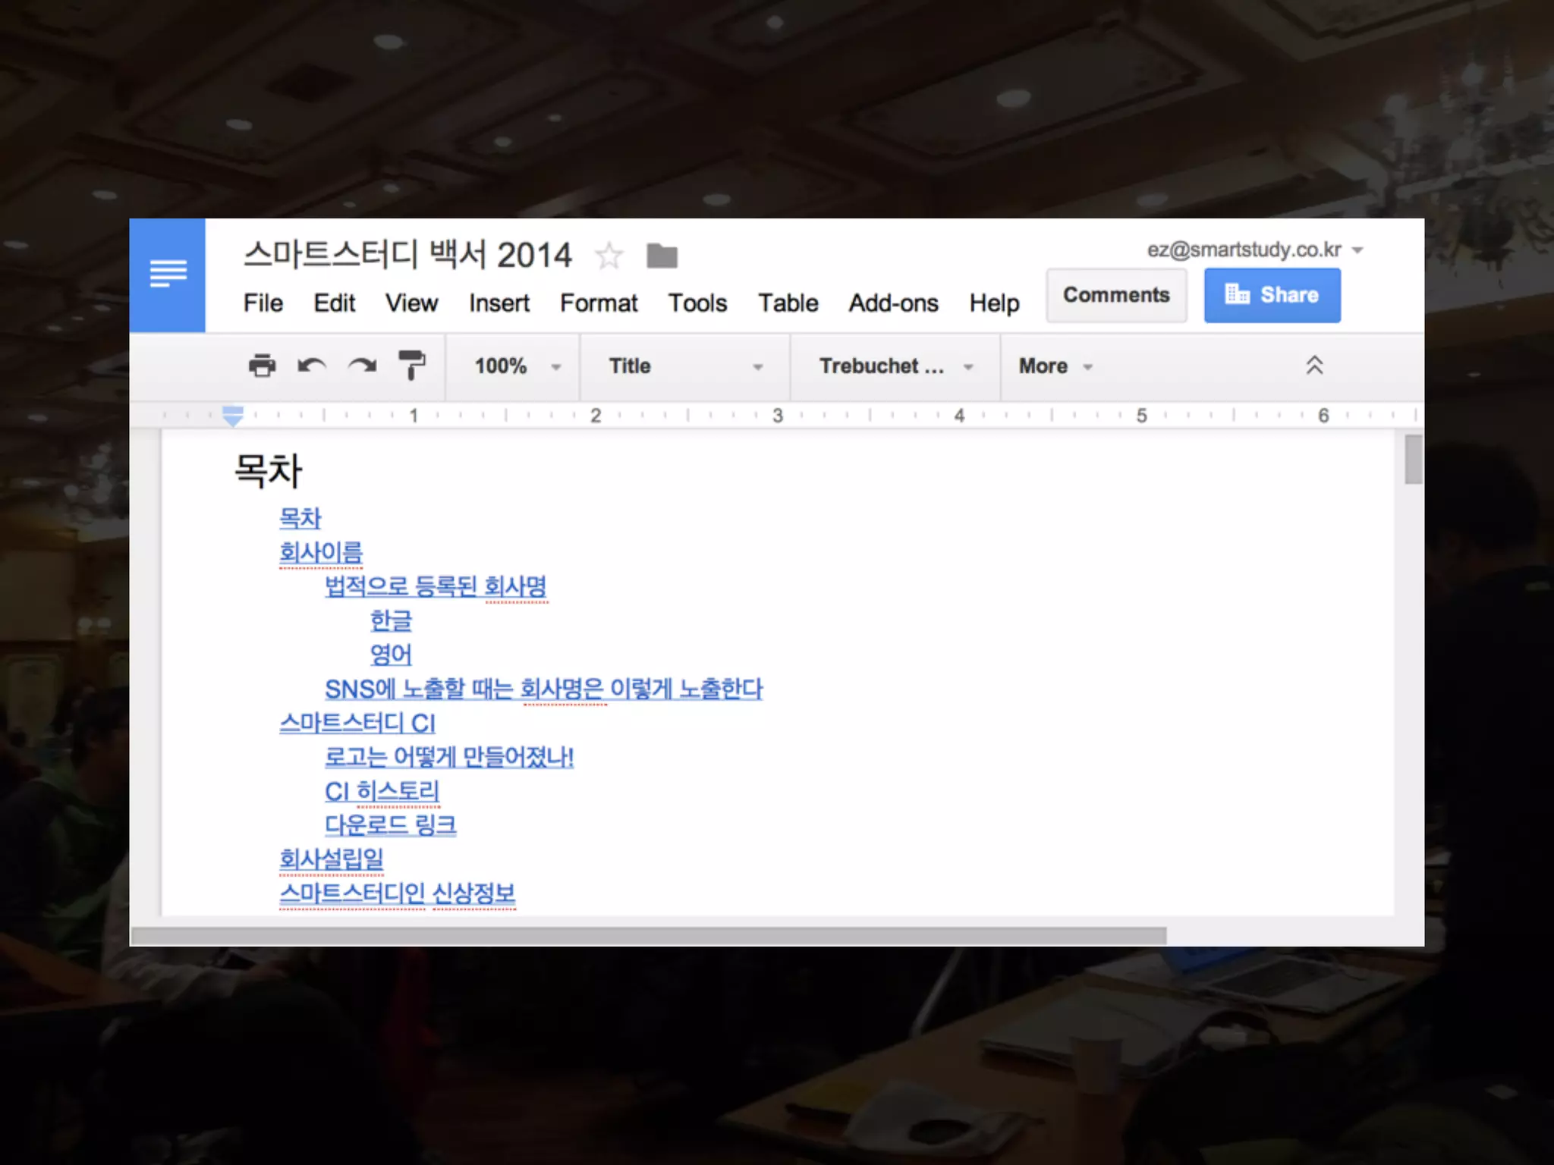Click the move-to-folder icon
The width and height of the screenshot is (1554, 1165).
point(662,256)
